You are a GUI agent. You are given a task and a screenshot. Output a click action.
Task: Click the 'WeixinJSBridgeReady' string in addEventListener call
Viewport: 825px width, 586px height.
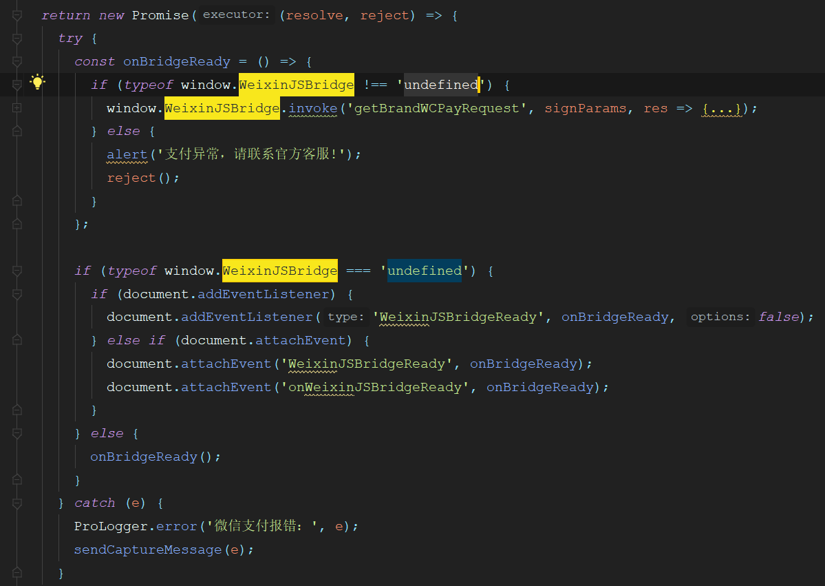458,317
